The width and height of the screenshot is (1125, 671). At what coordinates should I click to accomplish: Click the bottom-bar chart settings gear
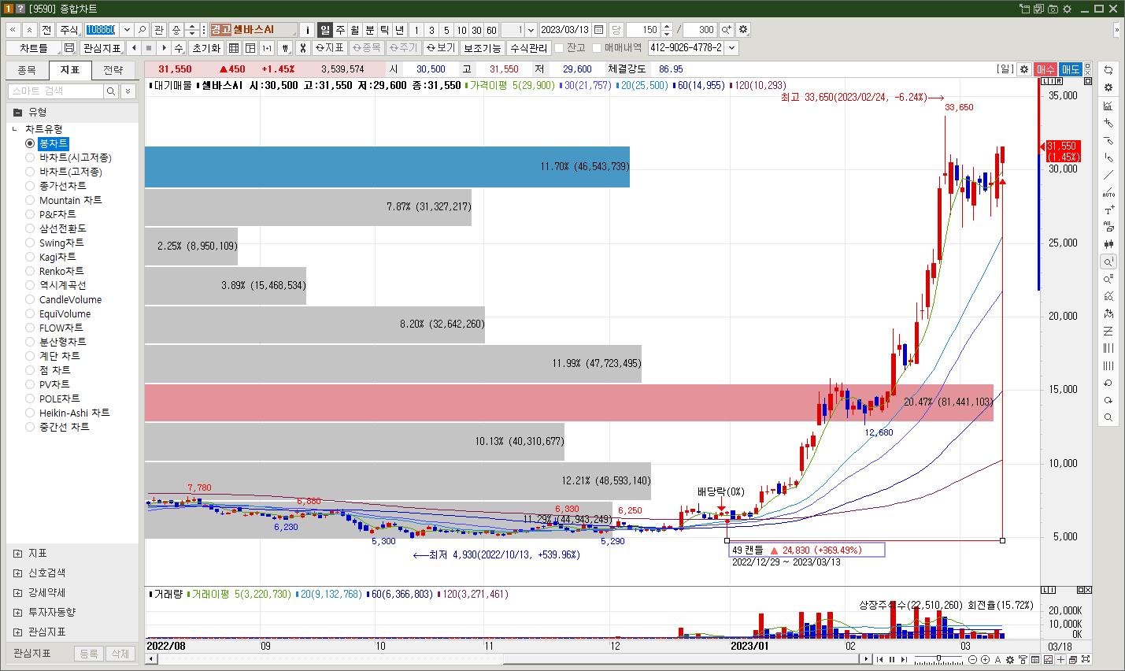tap(1012, 658)
